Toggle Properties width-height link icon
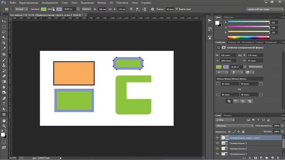The image size is (285, 160). point(240,55)
